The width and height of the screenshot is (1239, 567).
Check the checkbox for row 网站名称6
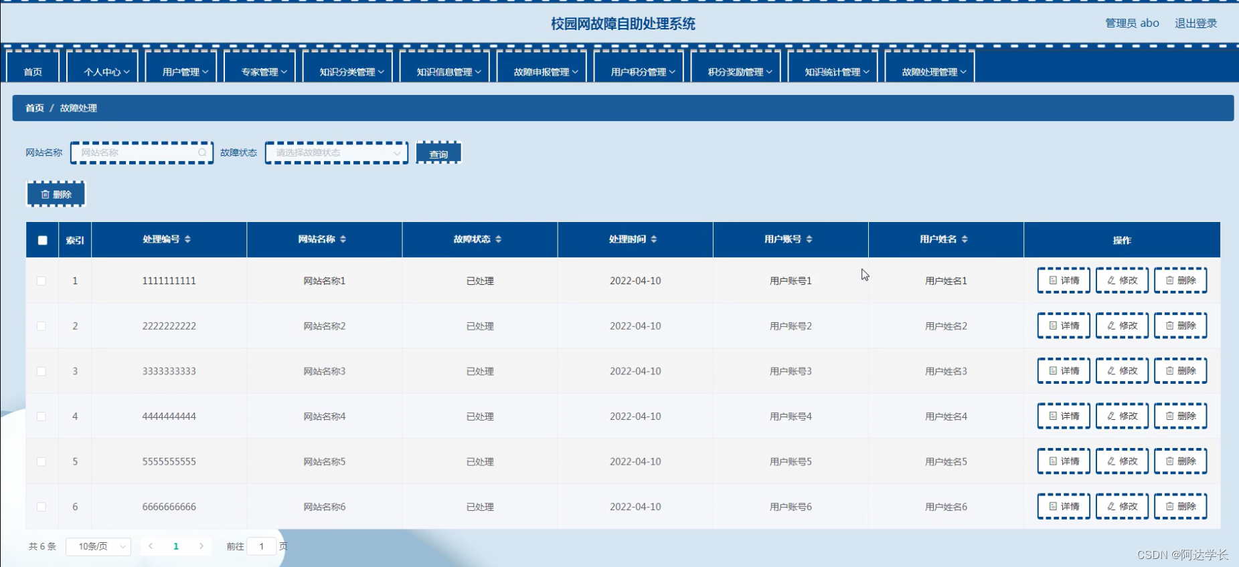42,507
